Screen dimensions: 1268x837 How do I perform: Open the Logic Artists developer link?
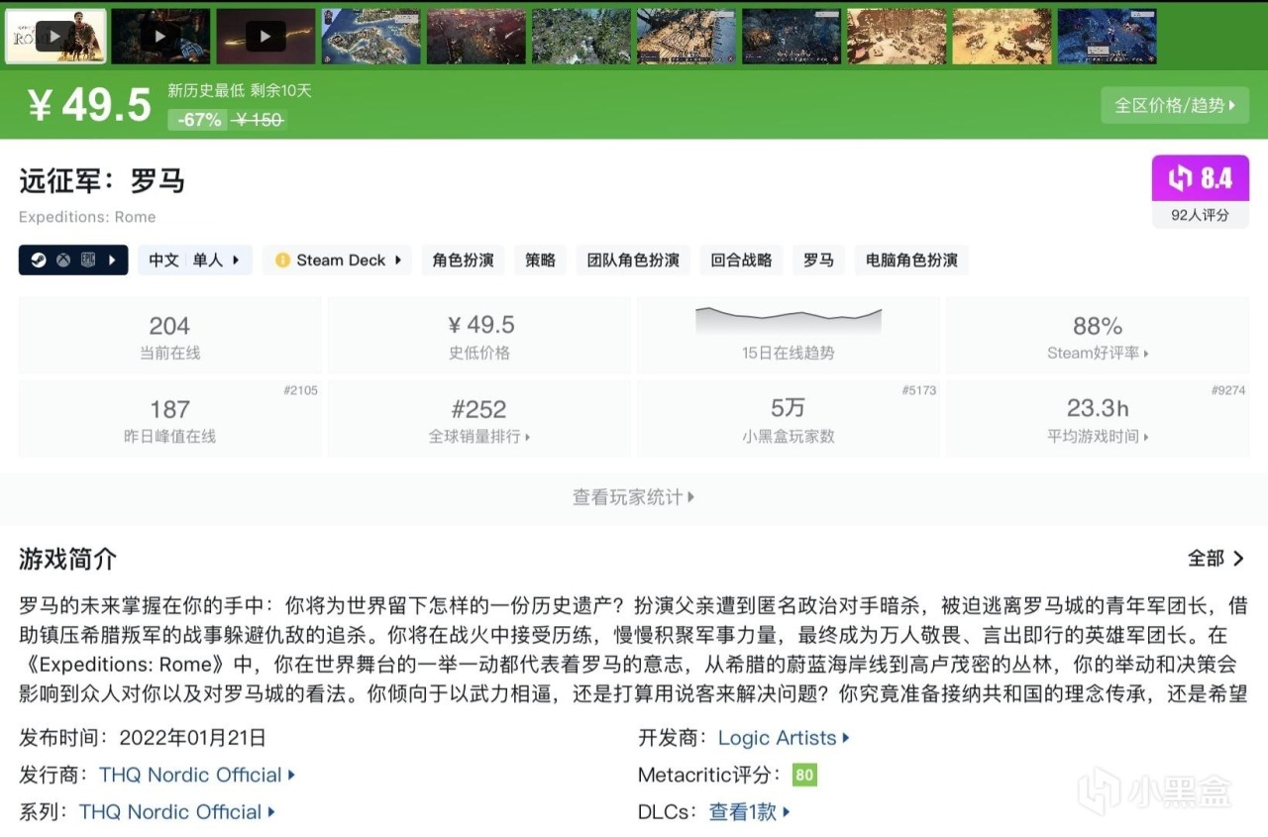click(x=784, y=738)
